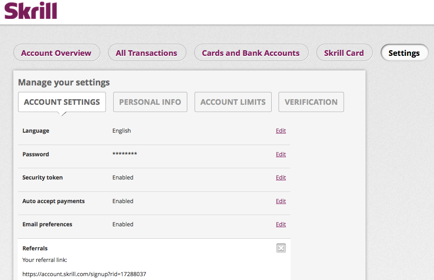Viewport: 434px width, 280px height.
Task: Select the Settings navigation button
Action: [404, 53]
